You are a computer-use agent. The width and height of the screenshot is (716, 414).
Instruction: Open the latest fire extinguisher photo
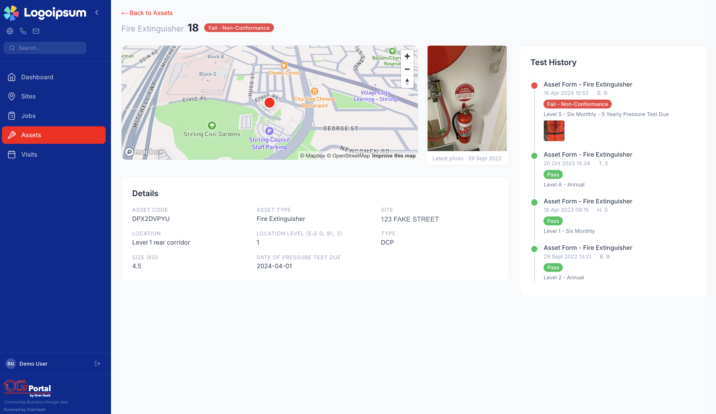click(467, 98)
